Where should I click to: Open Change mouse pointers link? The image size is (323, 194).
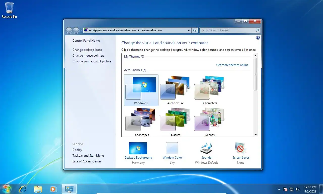(x=88, y=56)
